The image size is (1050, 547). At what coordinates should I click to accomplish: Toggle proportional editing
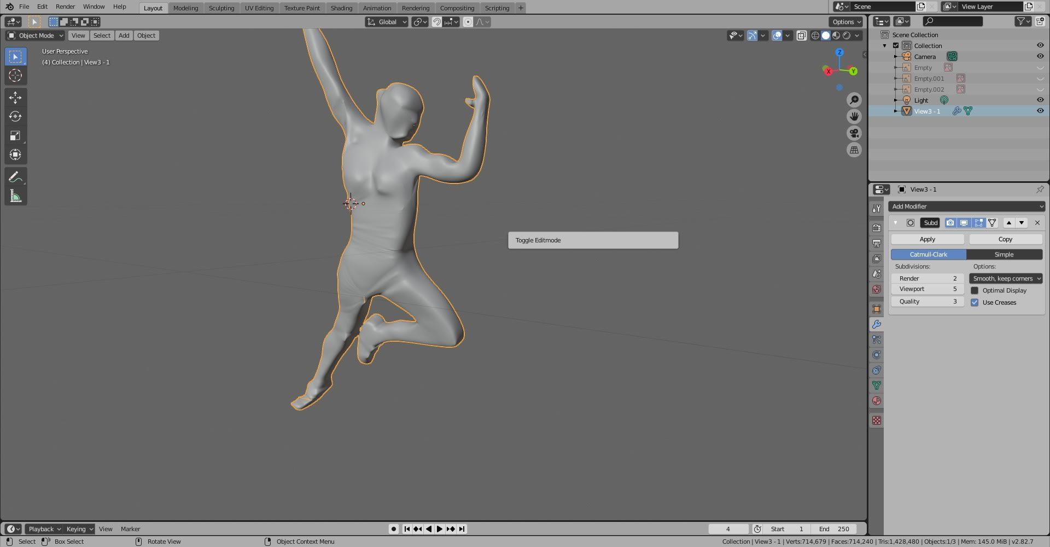coord(468,22)
